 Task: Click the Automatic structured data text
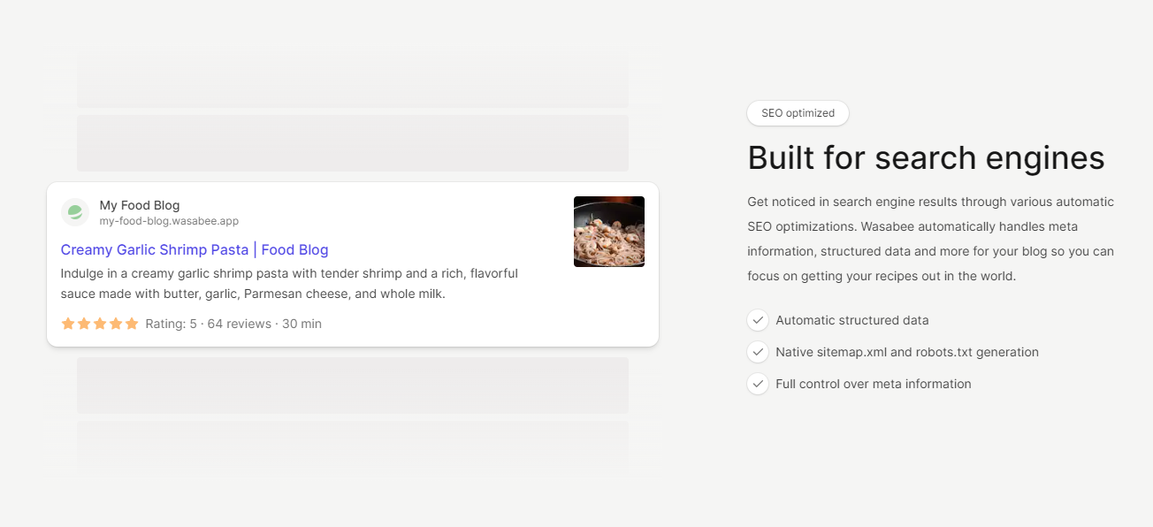click(852, 320)
